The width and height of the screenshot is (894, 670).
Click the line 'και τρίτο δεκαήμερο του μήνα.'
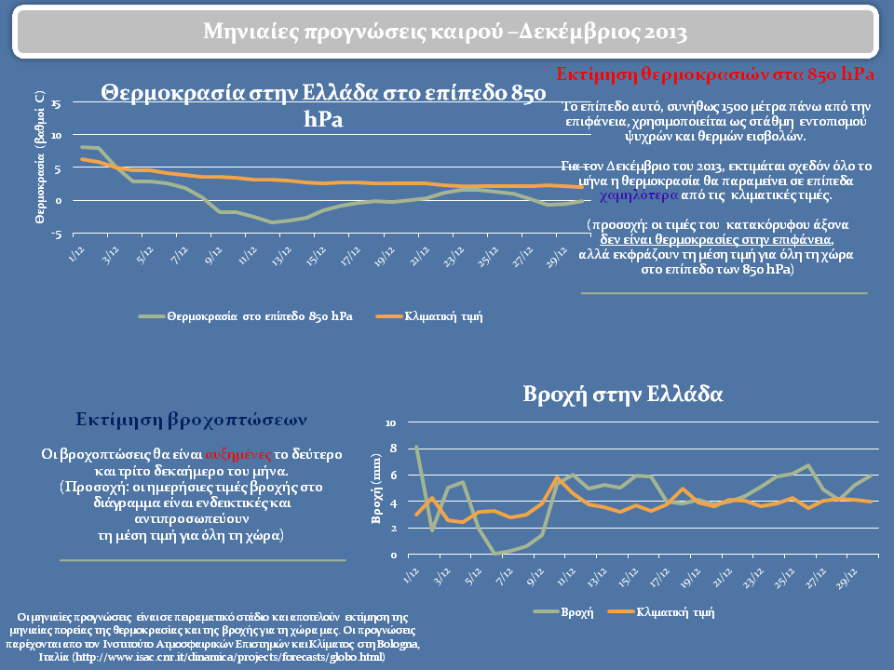click(191, 471)
